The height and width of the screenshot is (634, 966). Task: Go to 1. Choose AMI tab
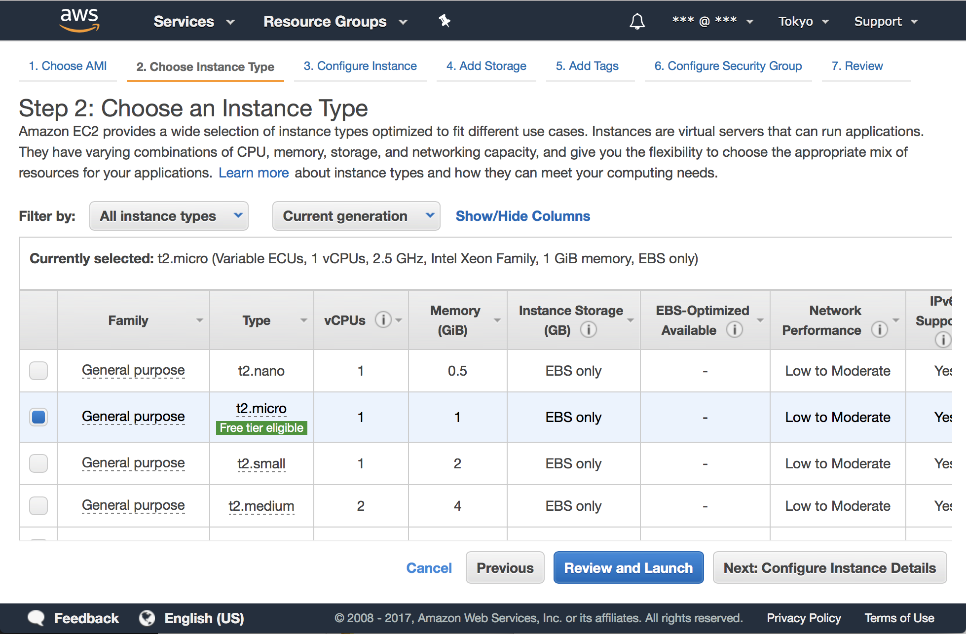(x=68, y=66)
